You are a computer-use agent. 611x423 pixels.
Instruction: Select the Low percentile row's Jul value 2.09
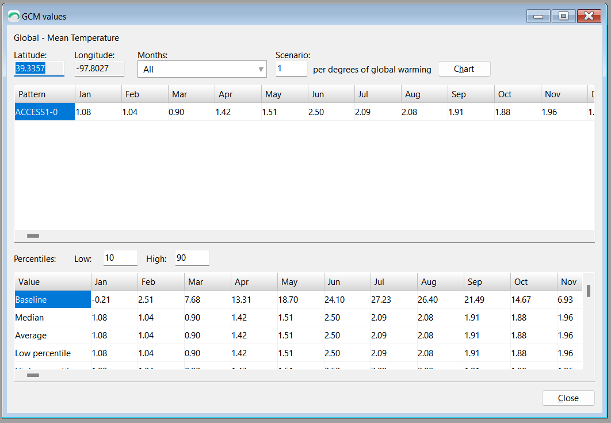point(394,353)
